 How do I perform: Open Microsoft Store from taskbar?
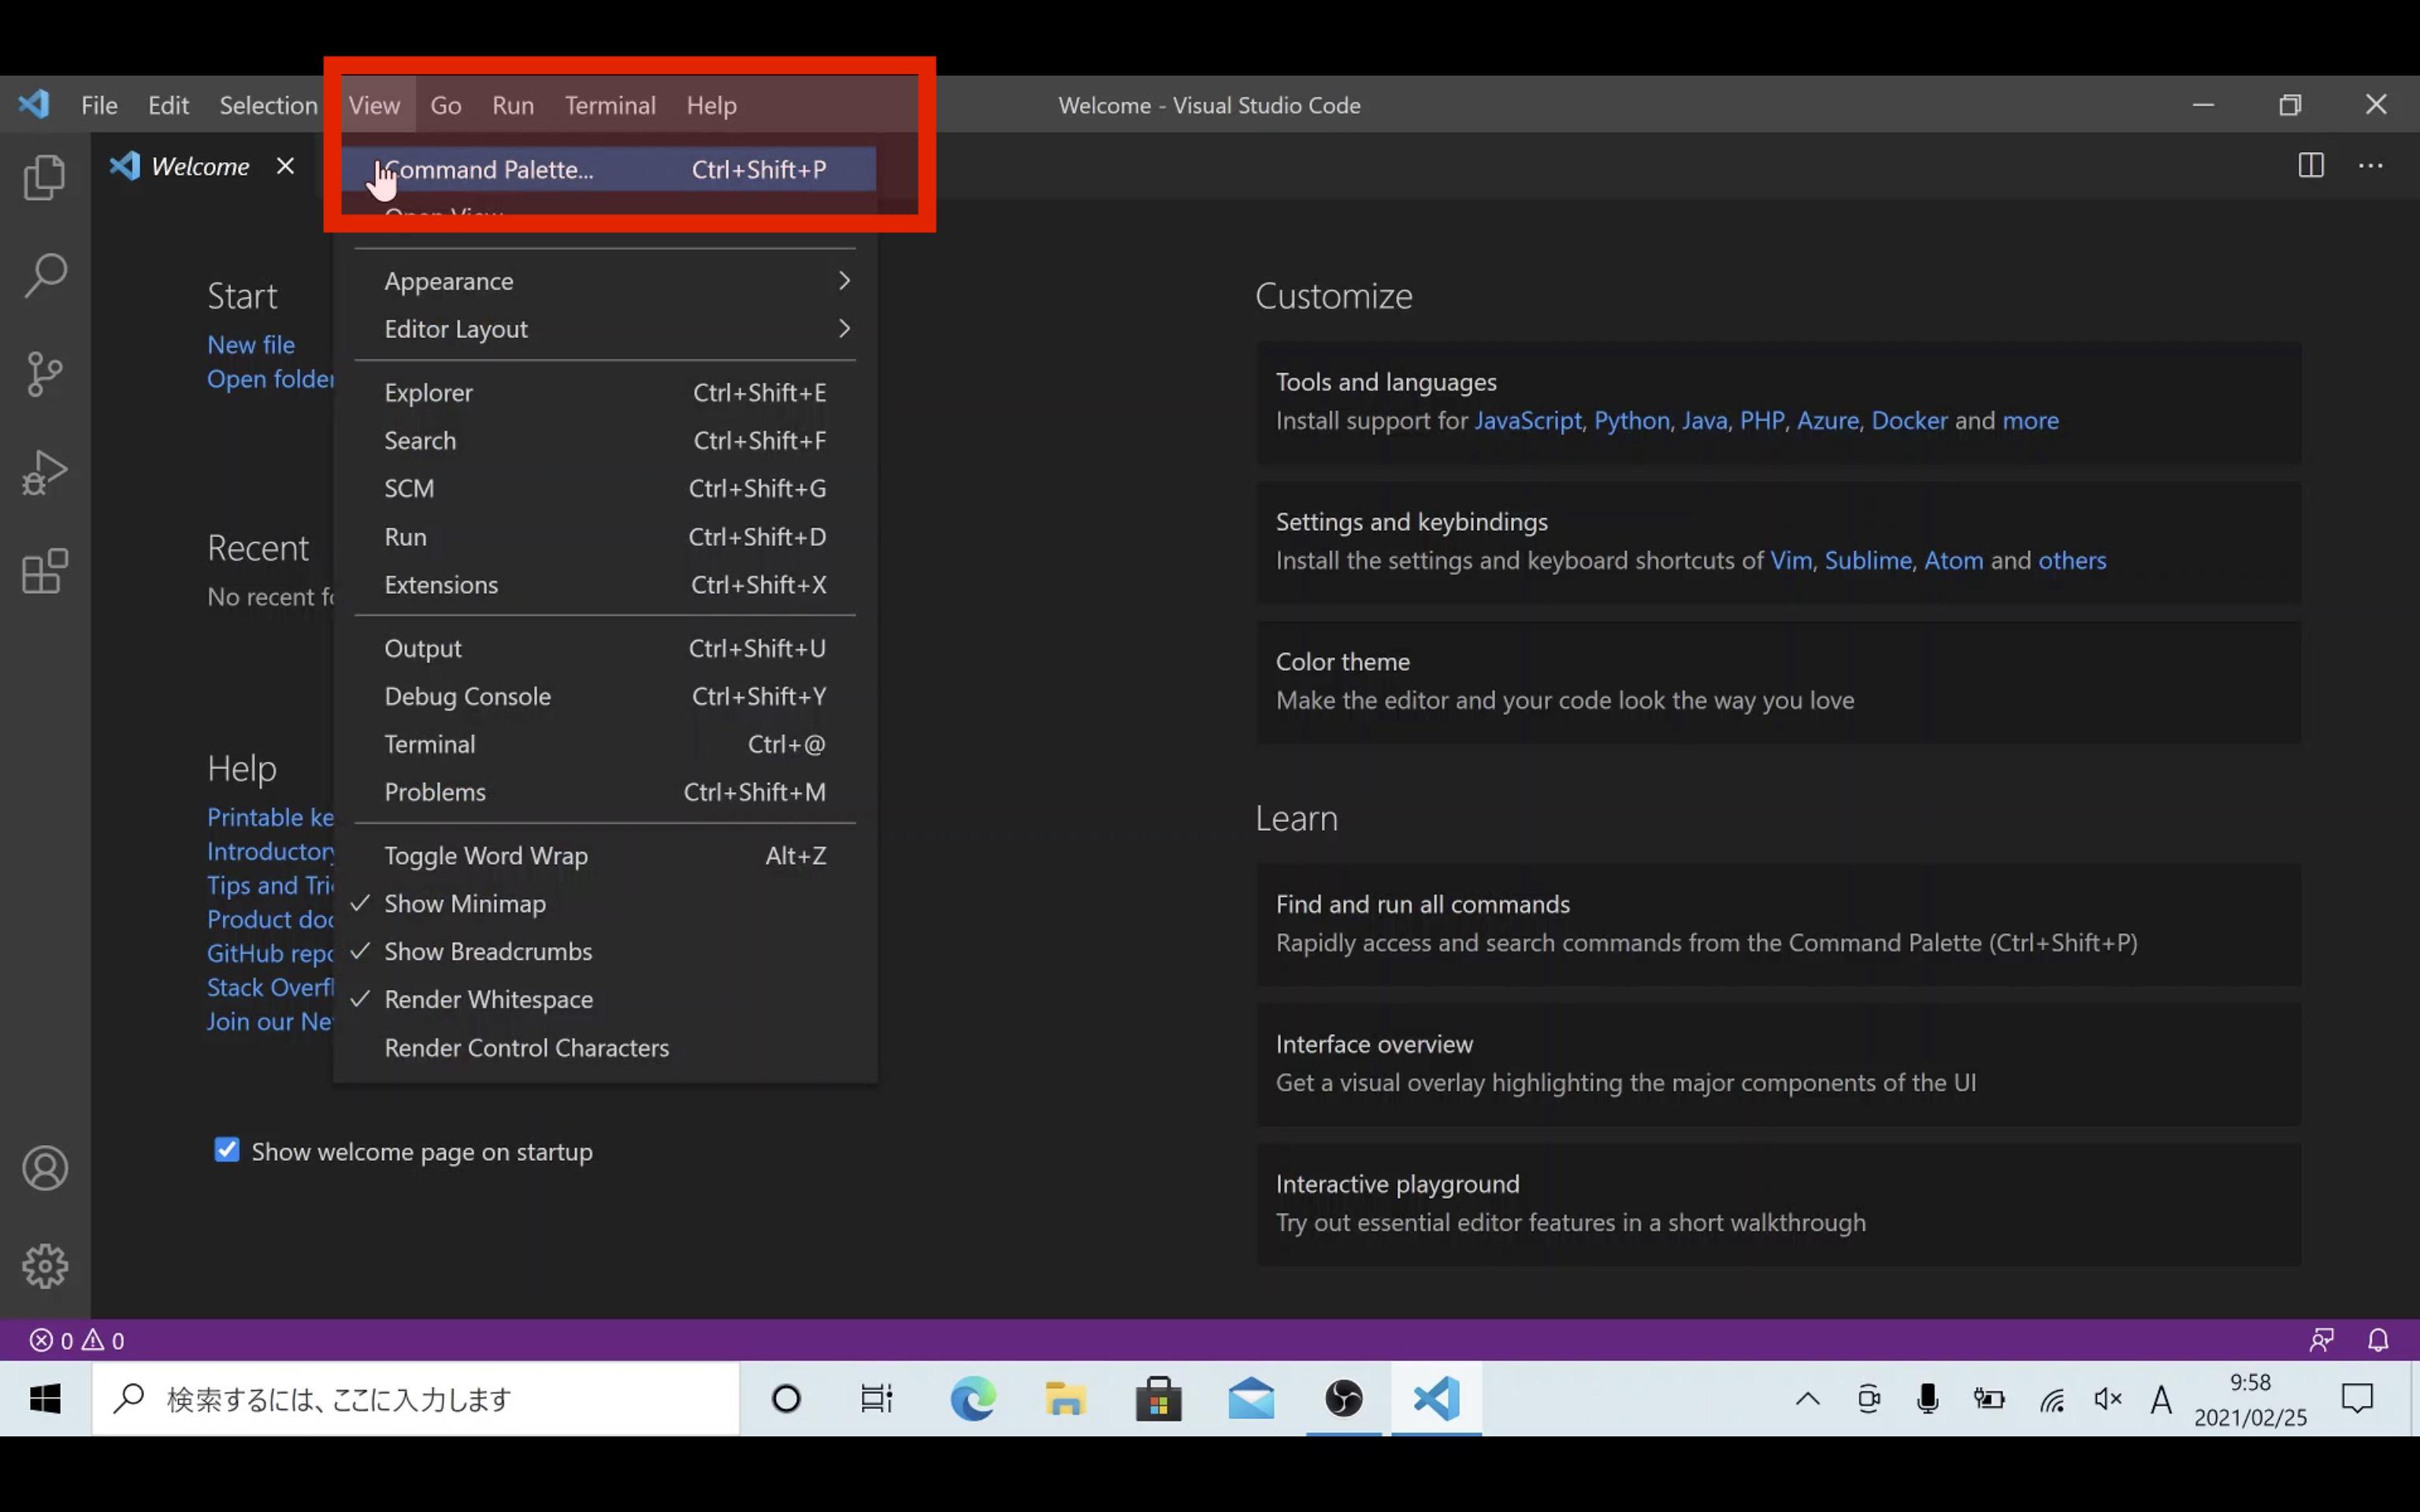pos(1158,1398)
